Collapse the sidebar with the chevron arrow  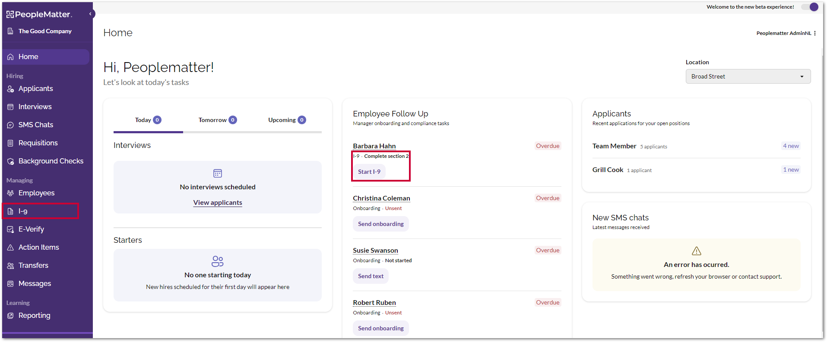90,14
